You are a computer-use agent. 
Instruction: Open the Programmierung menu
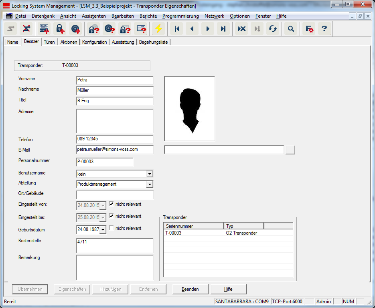point(180,16)
